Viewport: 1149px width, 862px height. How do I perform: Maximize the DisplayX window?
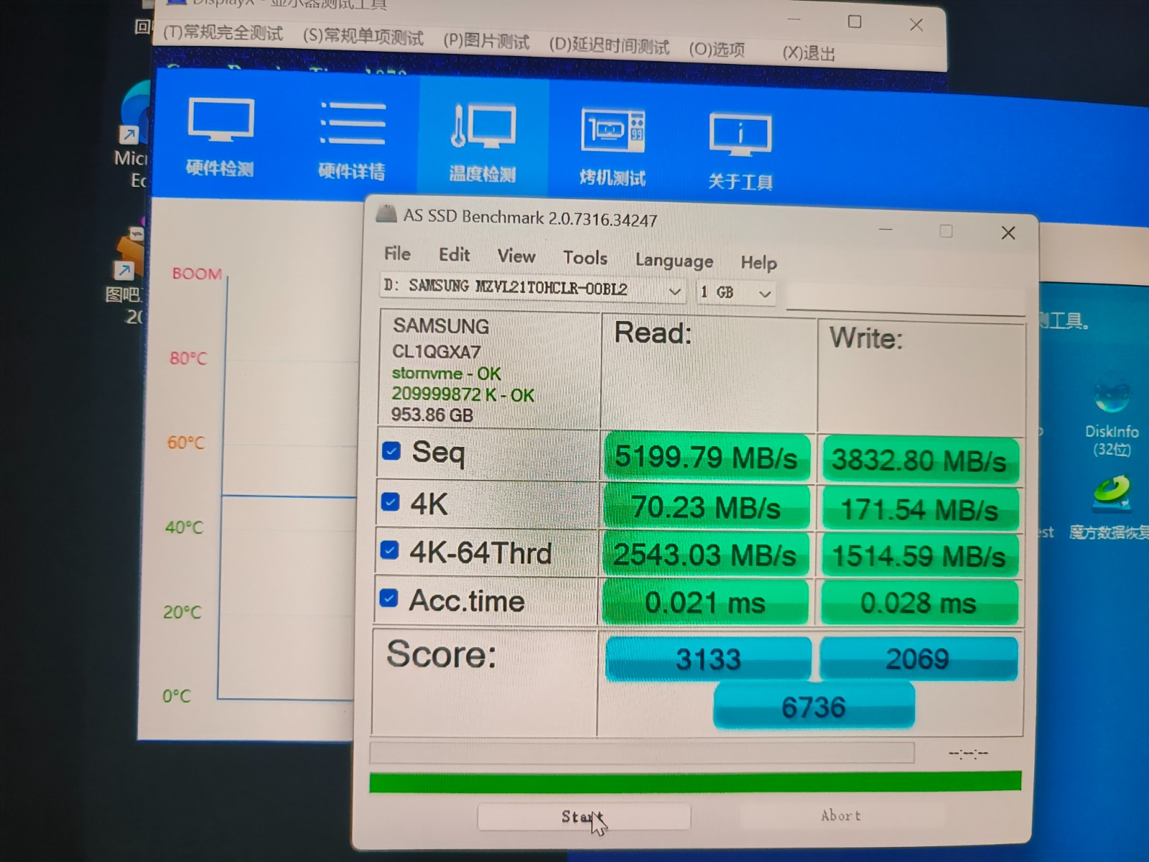(x=855, y=22)
